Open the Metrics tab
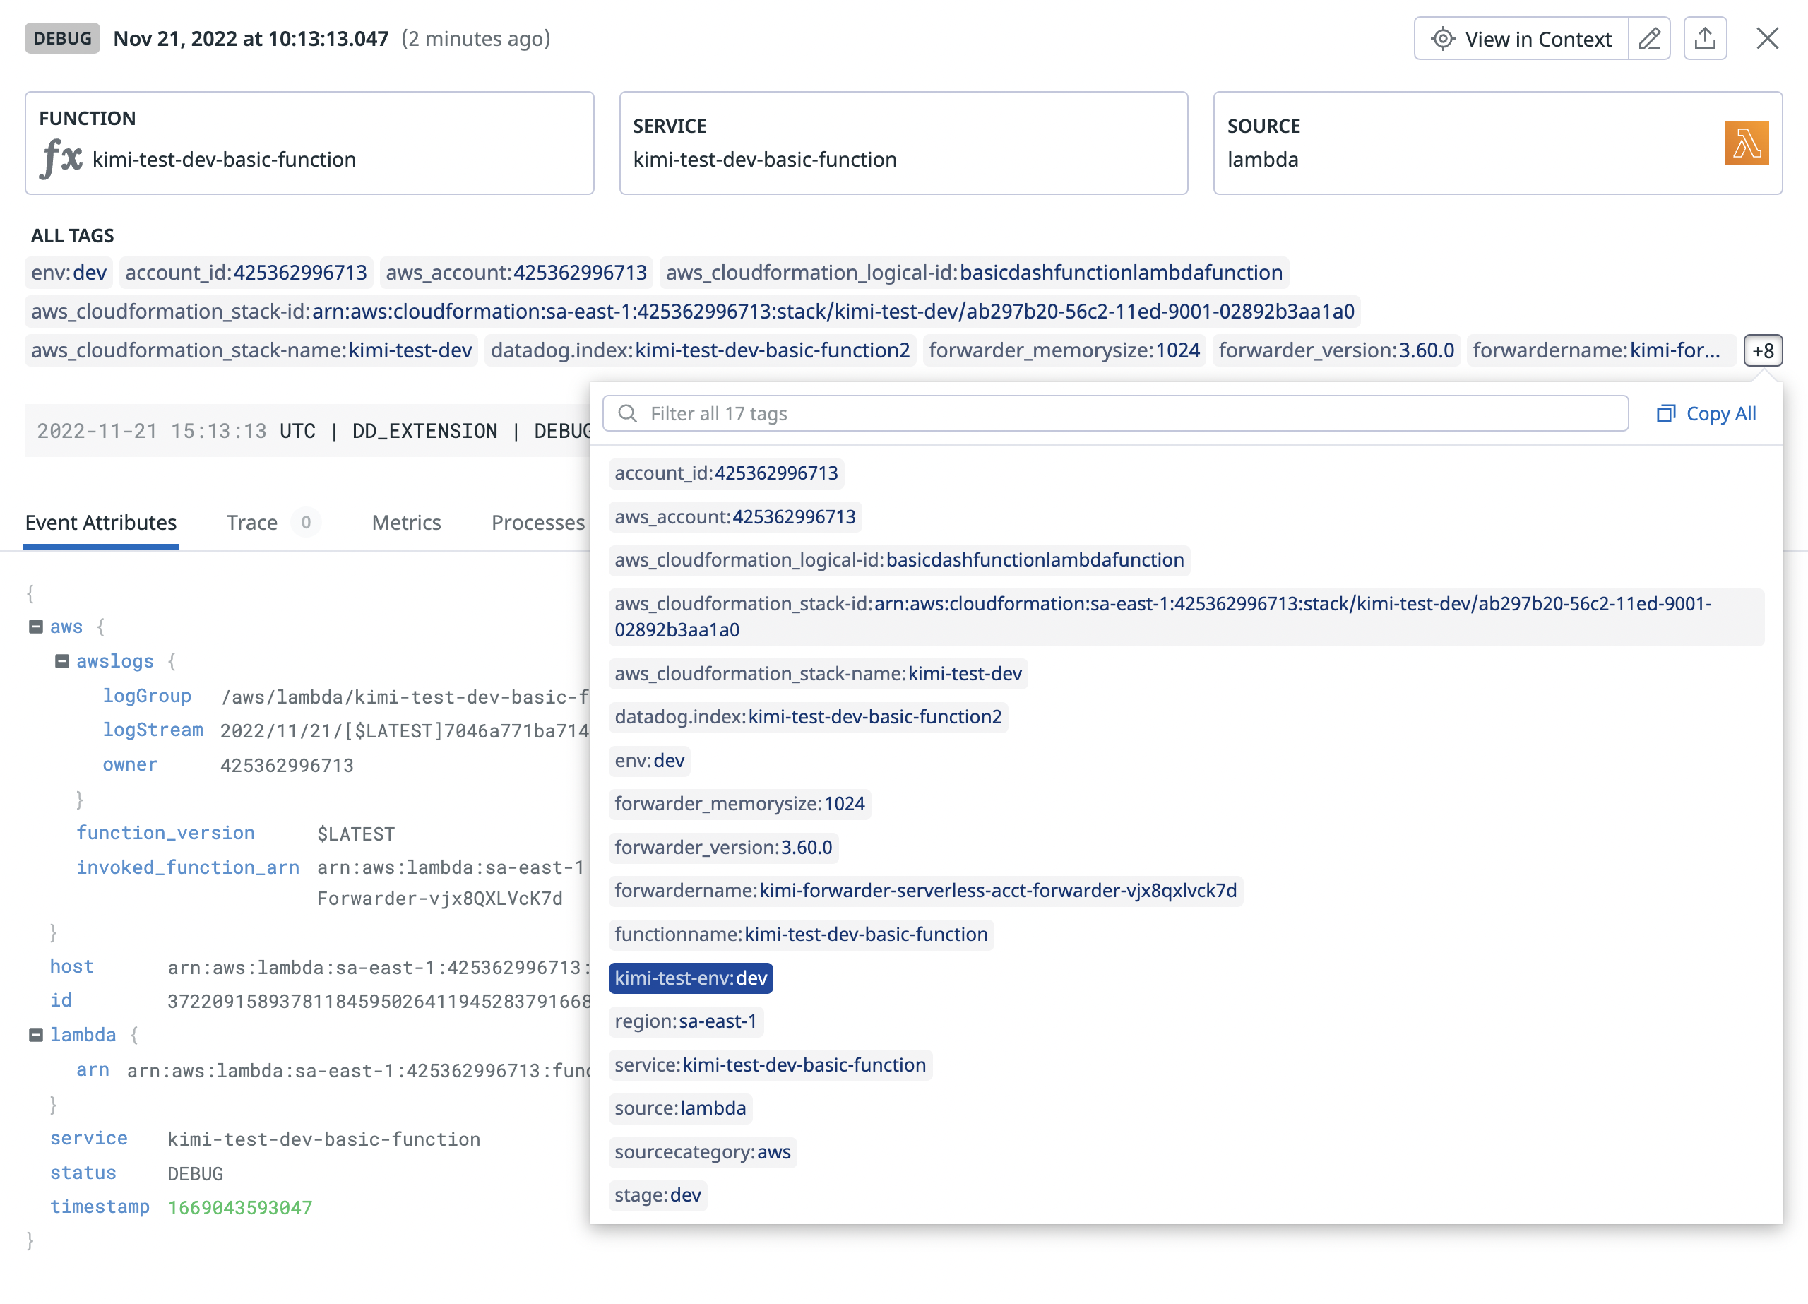The image size is (1808, 1304). pos(406,523)
